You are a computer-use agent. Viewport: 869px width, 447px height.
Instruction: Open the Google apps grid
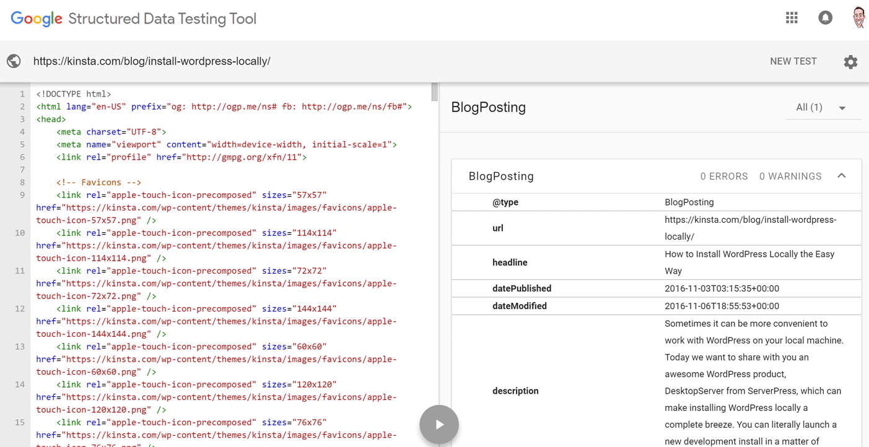pyautogui.click(x=792, y=18)
